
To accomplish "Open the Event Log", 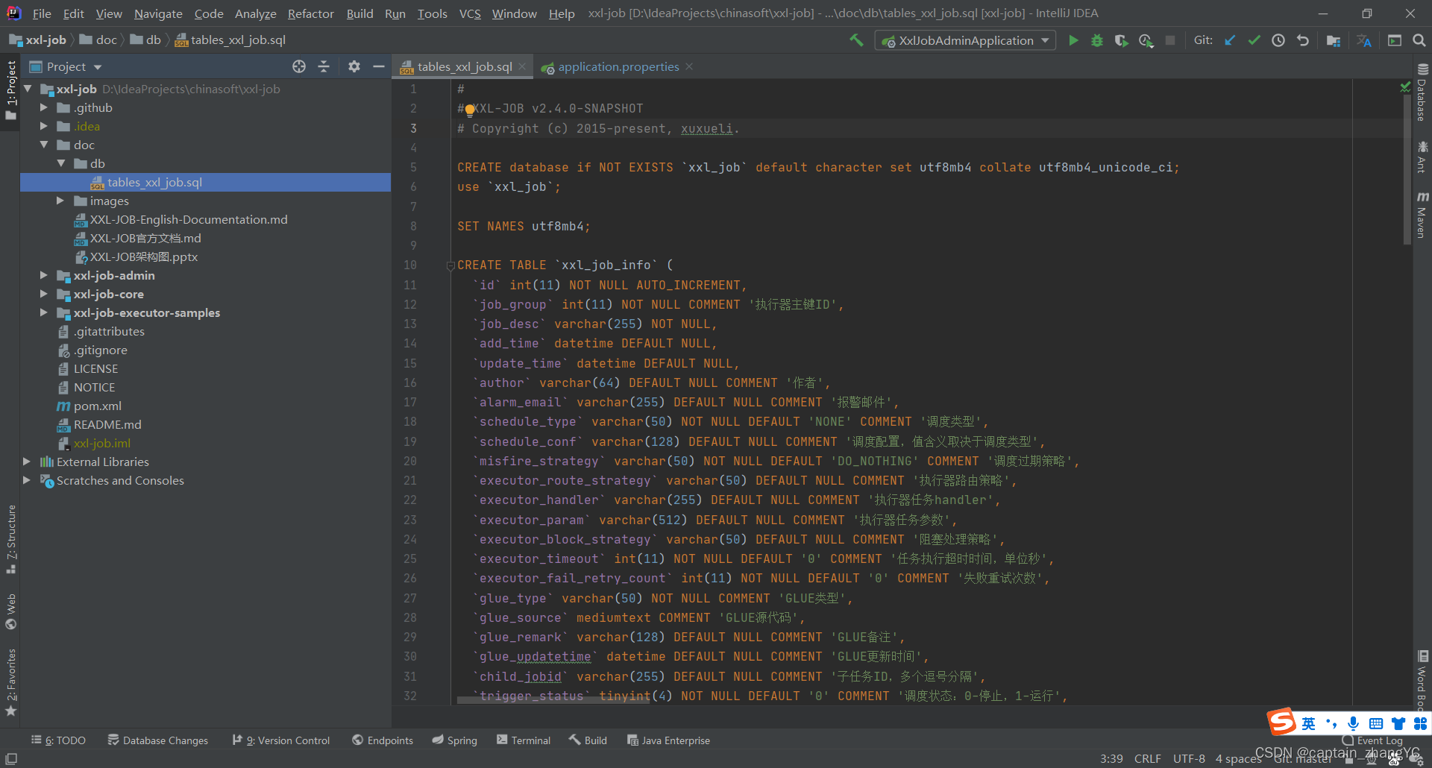I will click(1372, 740).
